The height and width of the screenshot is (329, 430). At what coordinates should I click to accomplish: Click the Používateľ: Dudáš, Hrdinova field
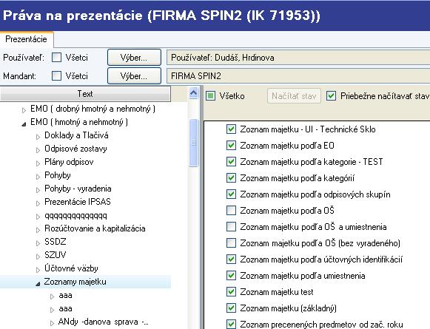point(298,58)
